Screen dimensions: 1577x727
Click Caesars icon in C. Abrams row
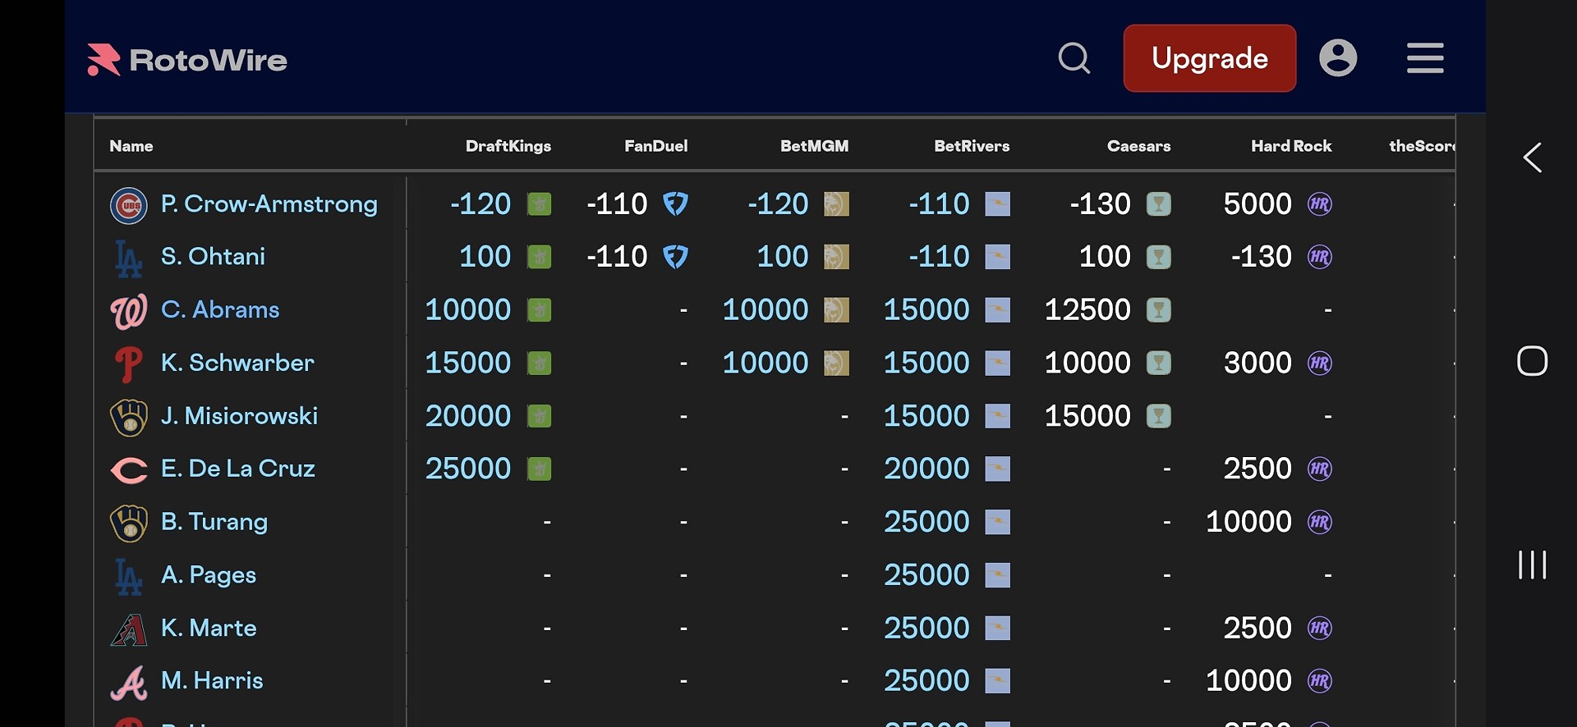point(1159,310)
